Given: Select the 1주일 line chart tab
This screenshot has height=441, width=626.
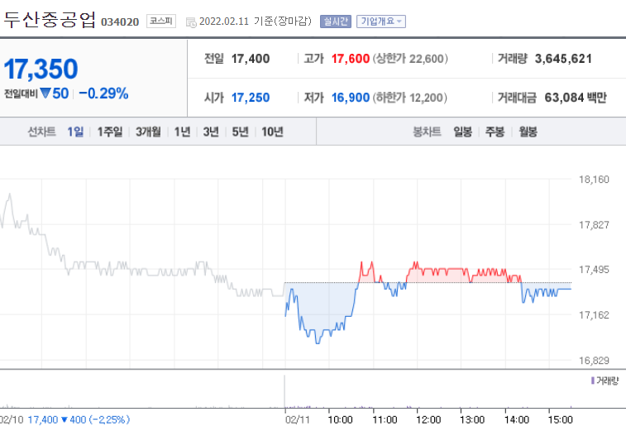Looking at the screenshot, I should 110,132.
